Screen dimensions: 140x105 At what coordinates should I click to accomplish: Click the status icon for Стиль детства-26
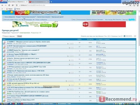click(x=4, y=80)
